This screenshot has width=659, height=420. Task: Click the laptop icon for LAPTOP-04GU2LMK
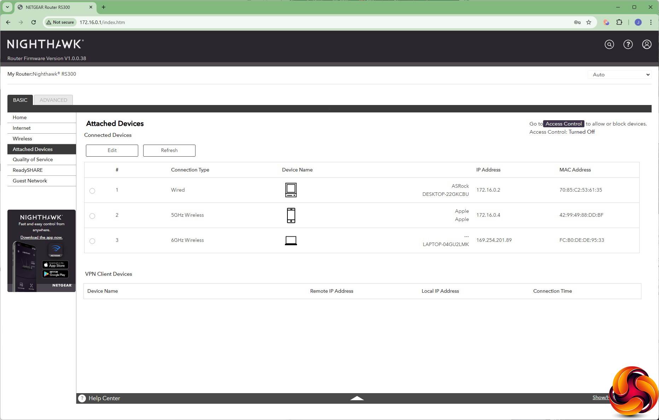pyautogui.click(x=291, y=240)
